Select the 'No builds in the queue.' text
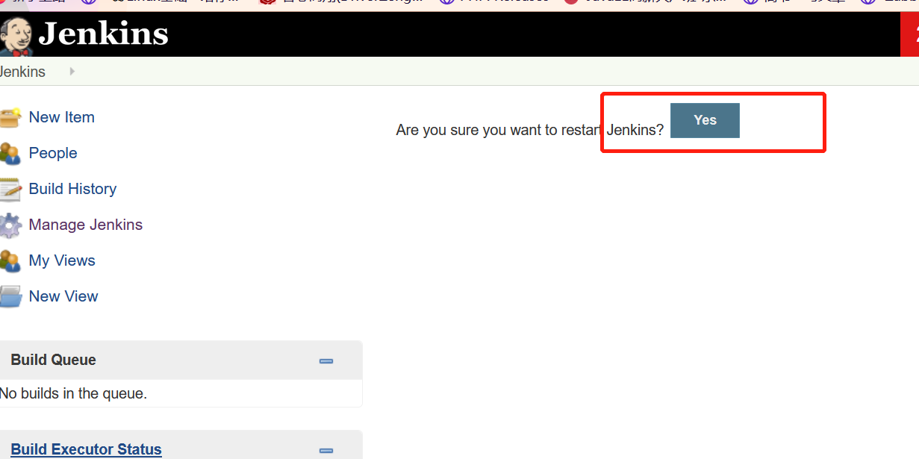Screen dimensions: 919x459 (73, 393)
